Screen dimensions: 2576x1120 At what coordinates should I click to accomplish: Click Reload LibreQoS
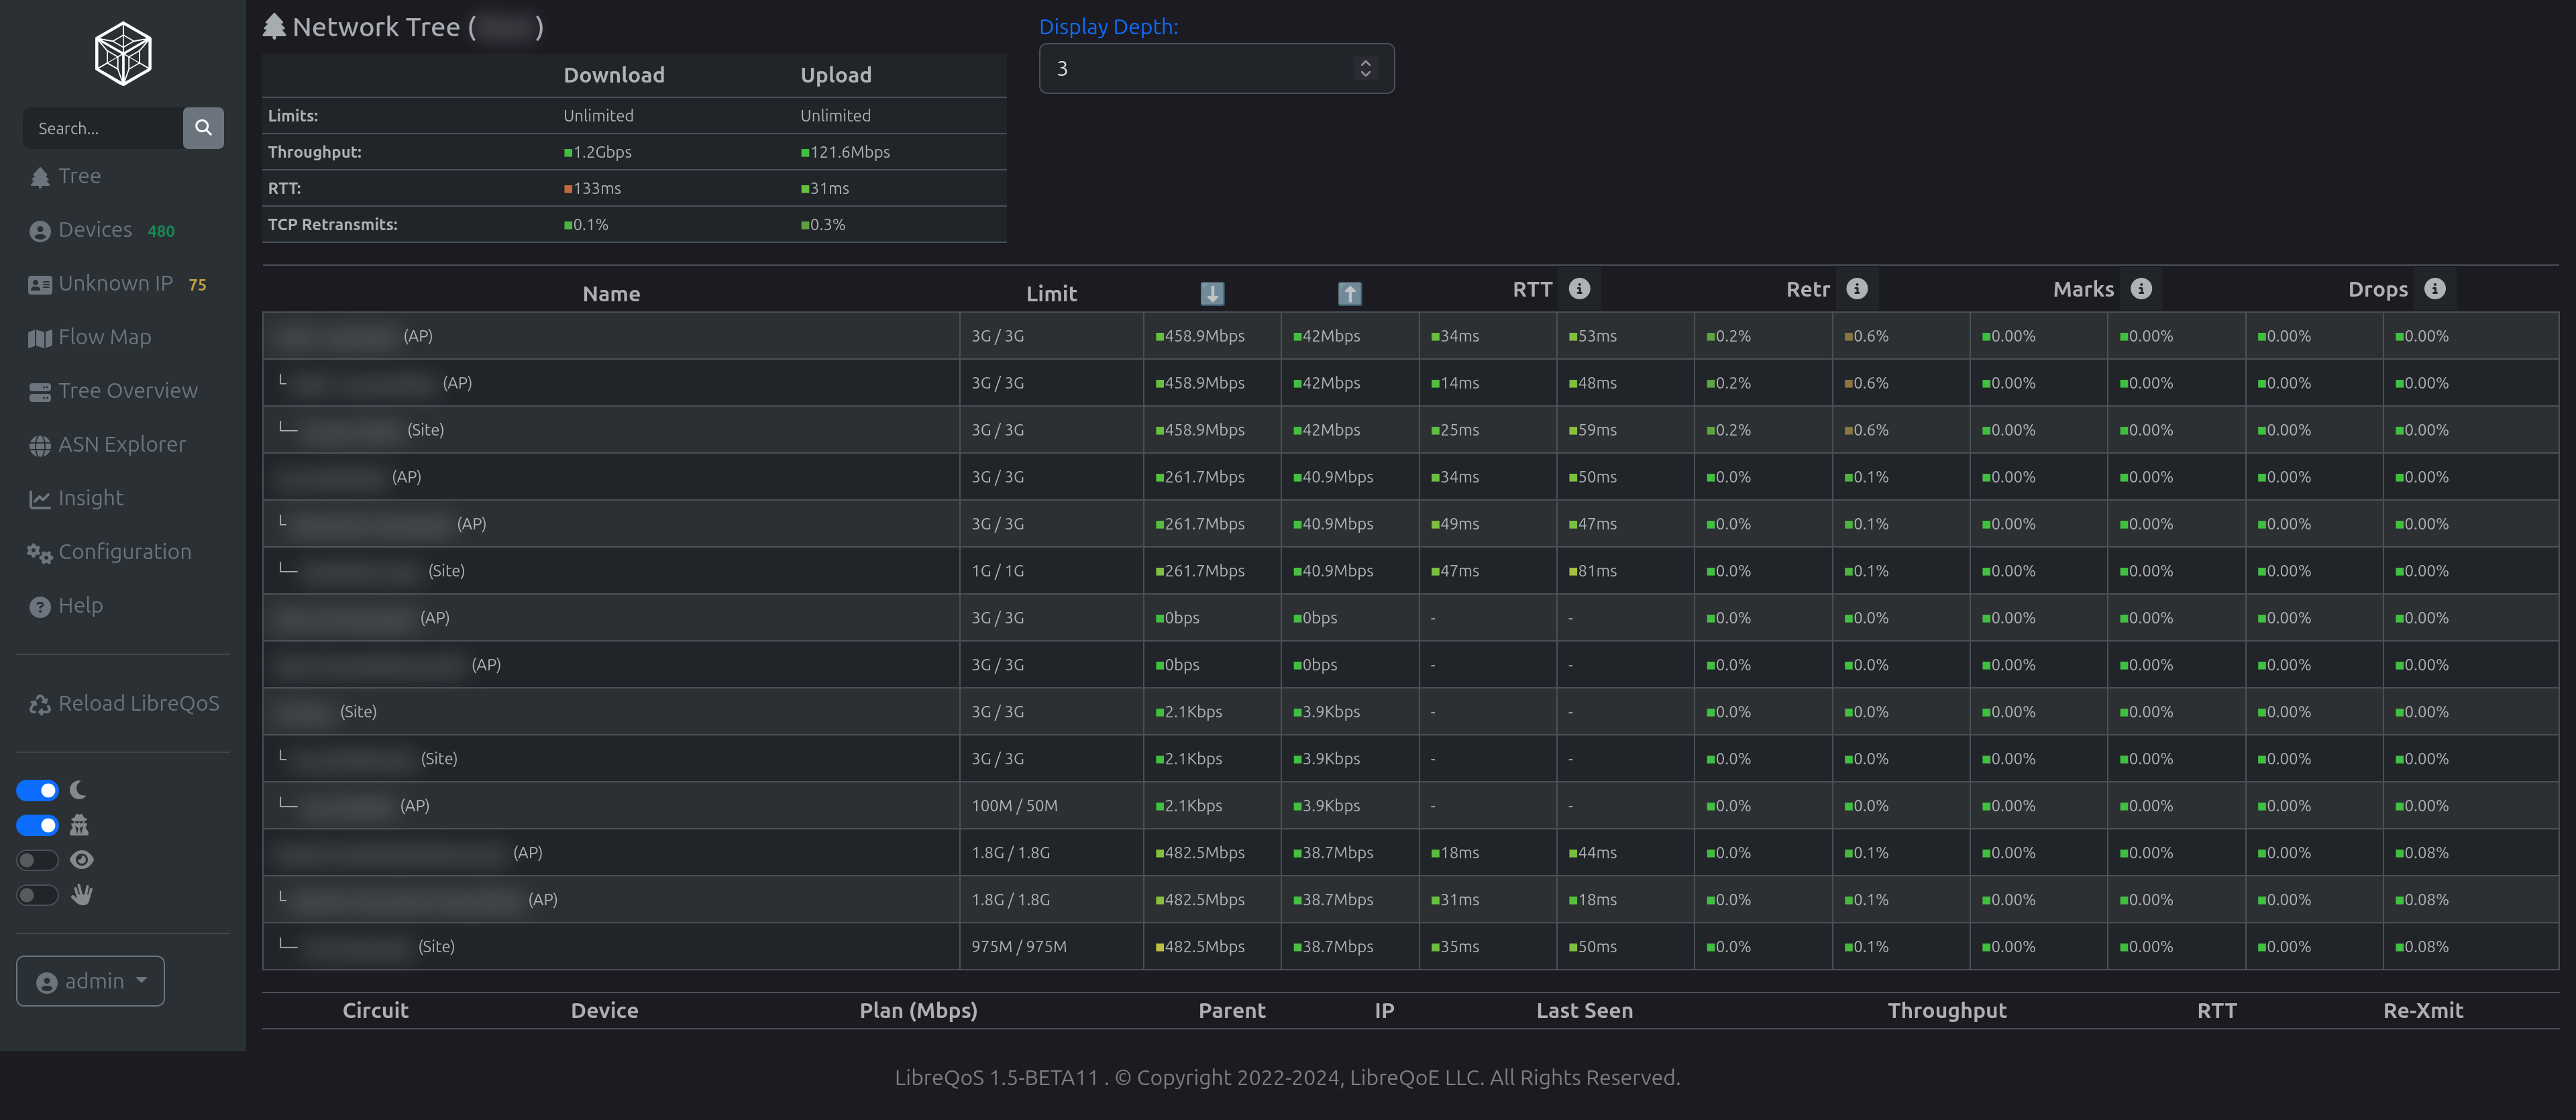coord(138,703)
